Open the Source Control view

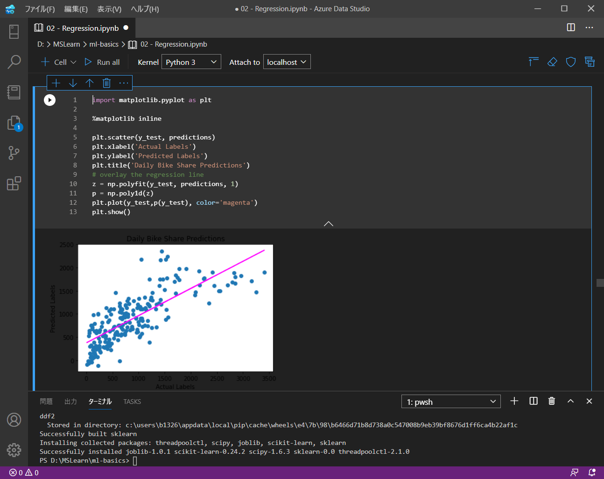click(x=14, y=153)
